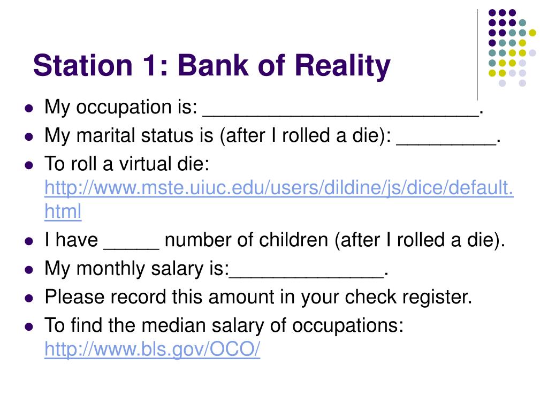Click the "To find the median salary" text
The height and width of the screenshot is (411, 548).
pos(224,325)
